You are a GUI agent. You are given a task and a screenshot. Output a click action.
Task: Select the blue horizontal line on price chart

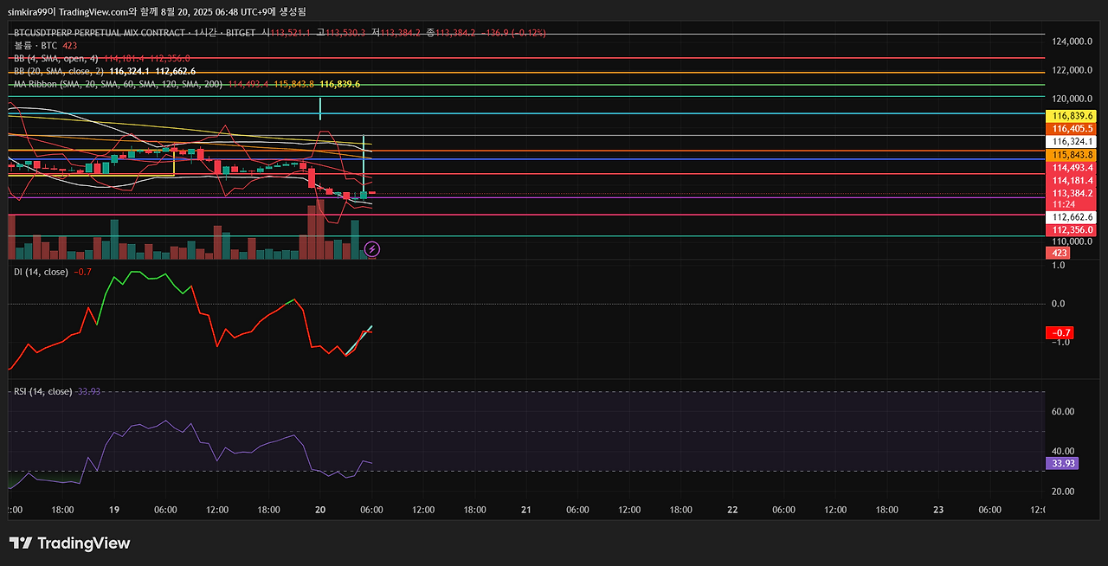point(526,159)
